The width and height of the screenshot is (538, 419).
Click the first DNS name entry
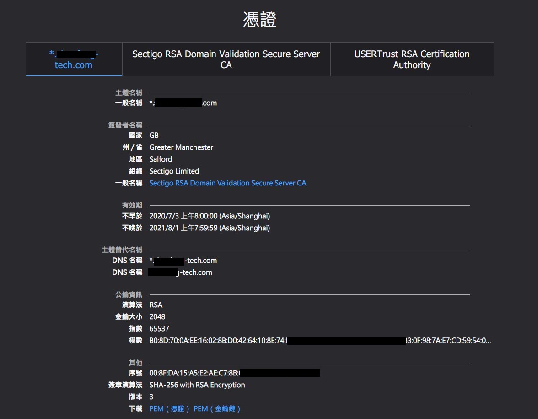[183, 261]
